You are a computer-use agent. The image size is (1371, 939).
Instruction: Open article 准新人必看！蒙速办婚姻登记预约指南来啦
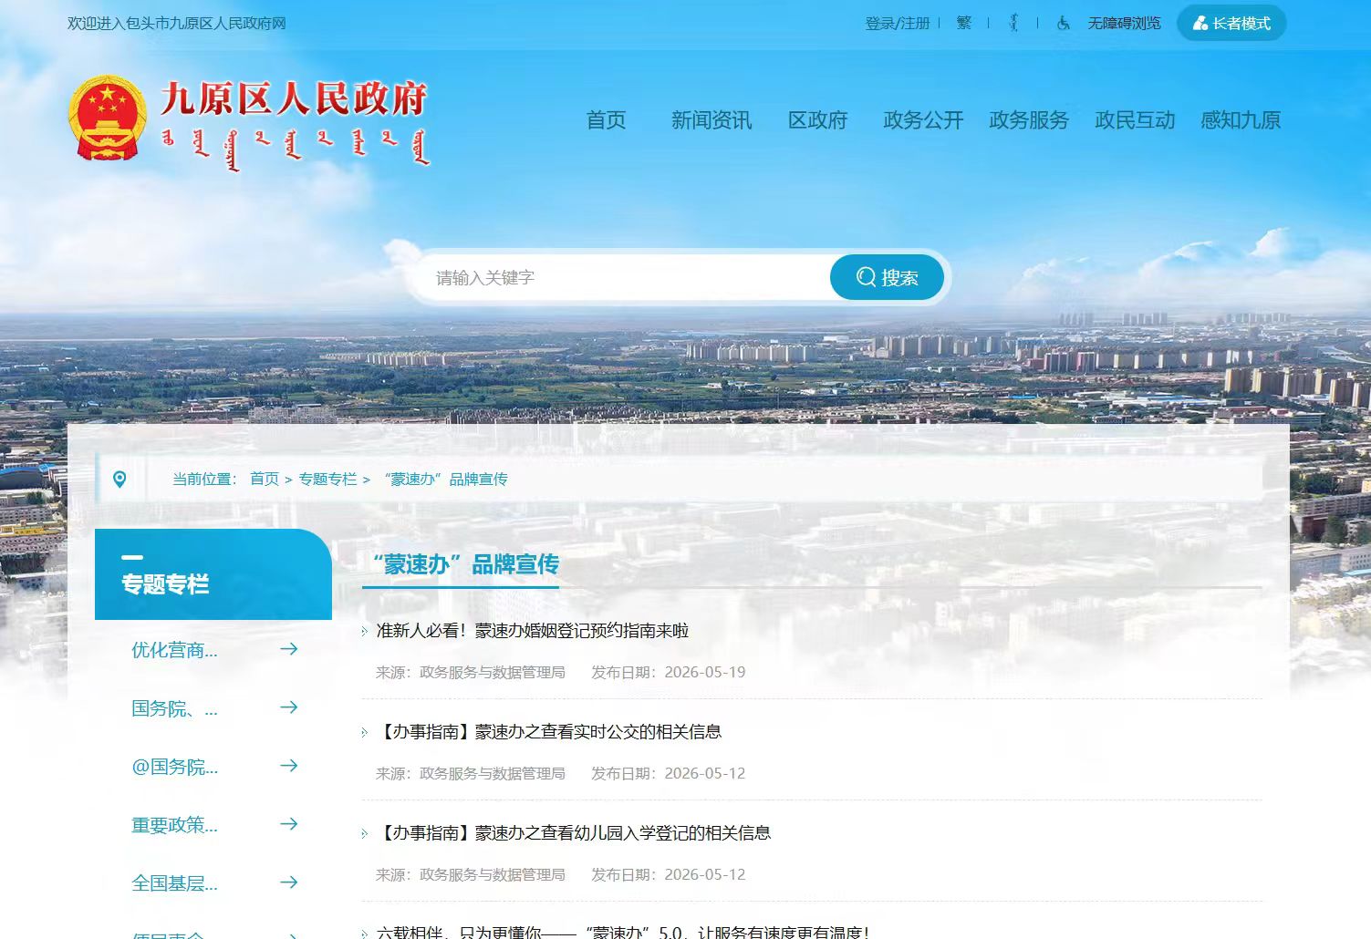click(x=533, y=631)
